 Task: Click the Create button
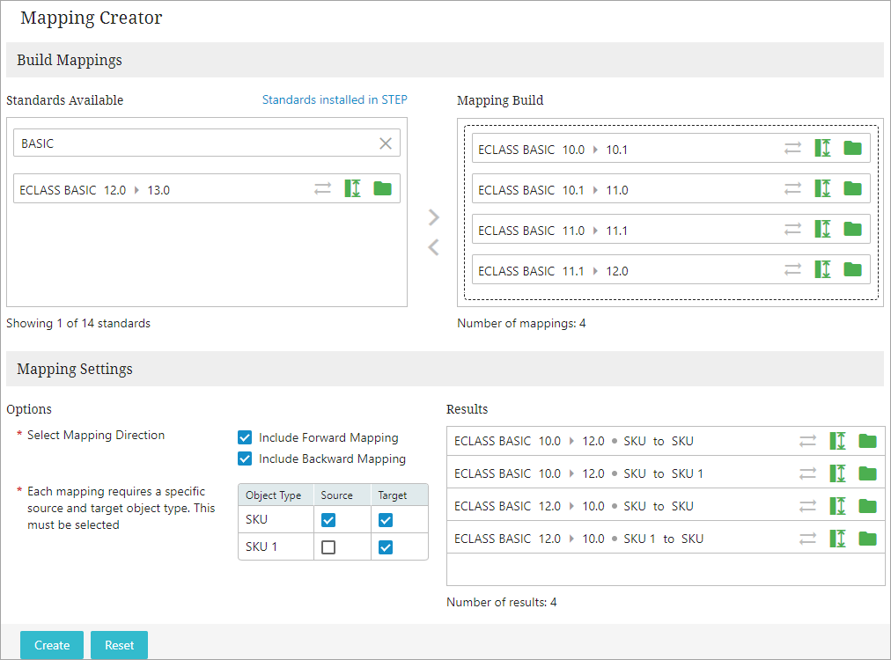tap(52, 645)
